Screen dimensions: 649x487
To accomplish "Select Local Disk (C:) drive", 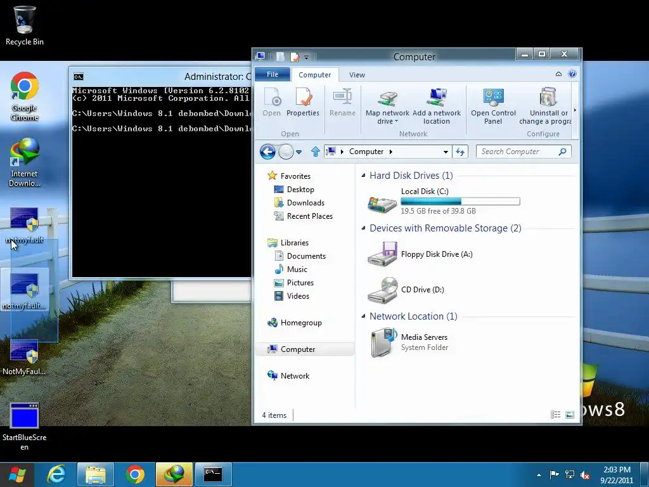I will (443, 201).
